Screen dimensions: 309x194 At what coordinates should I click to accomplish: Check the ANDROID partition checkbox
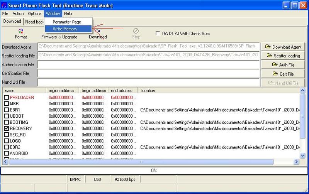tap(7, 153)
